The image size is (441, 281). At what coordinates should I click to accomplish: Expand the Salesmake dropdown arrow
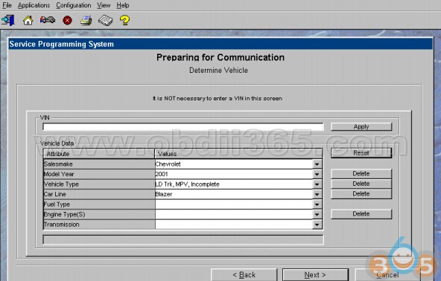(317, 164)
